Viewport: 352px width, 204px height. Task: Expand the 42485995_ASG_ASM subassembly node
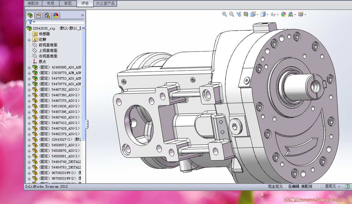(29, 67)
